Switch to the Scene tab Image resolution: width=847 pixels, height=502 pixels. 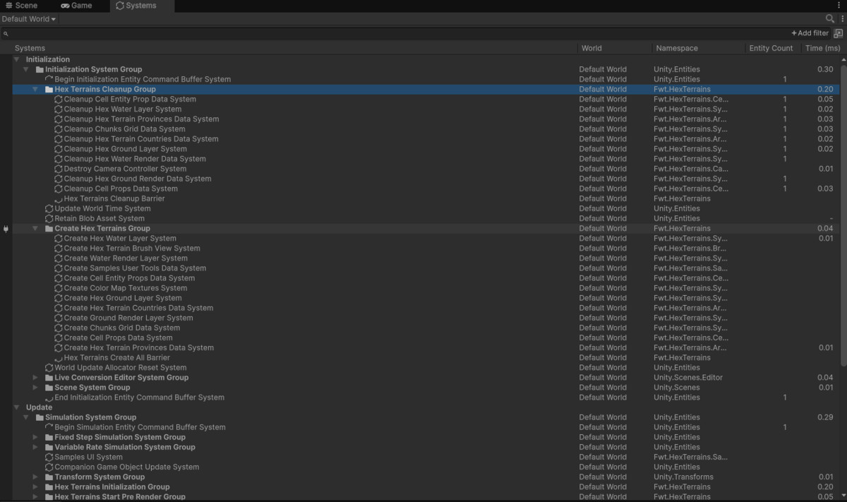point(21,6)
